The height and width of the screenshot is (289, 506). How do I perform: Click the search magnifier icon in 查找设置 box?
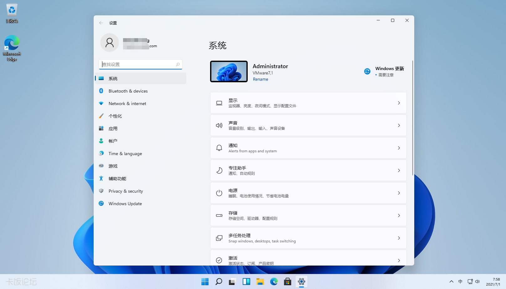coord(178,64)
